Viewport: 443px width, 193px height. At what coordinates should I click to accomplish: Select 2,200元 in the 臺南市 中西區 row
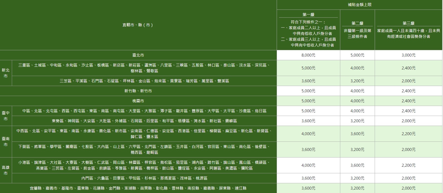[x=408, y=134]
